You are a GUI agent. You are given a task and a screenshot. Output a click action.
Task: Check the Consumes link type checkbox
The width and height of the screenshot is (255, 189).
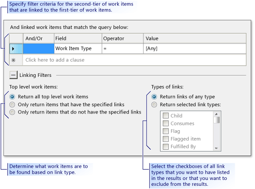tap(165, 123)
